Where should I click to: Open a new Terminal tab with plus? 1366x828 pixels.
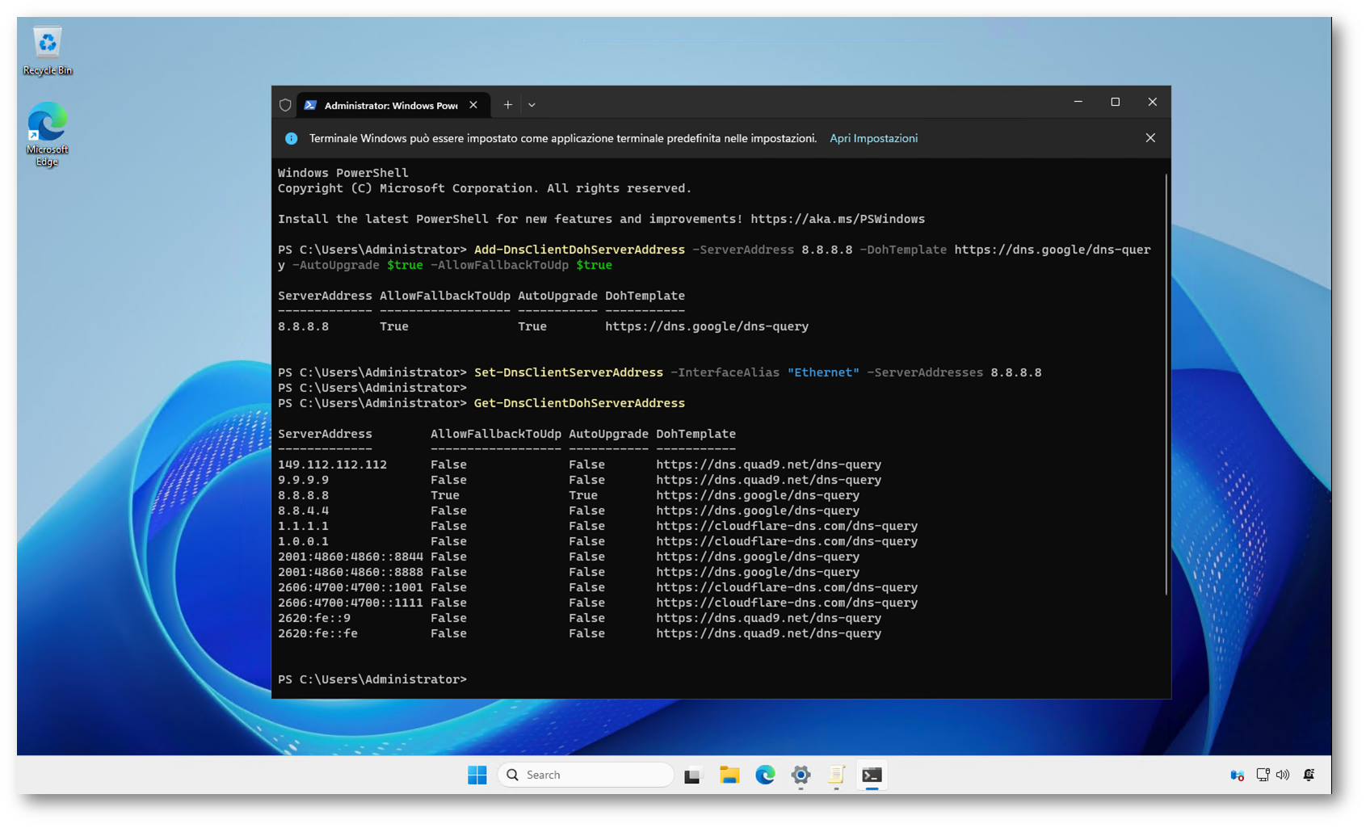click(x=507, y=105)
